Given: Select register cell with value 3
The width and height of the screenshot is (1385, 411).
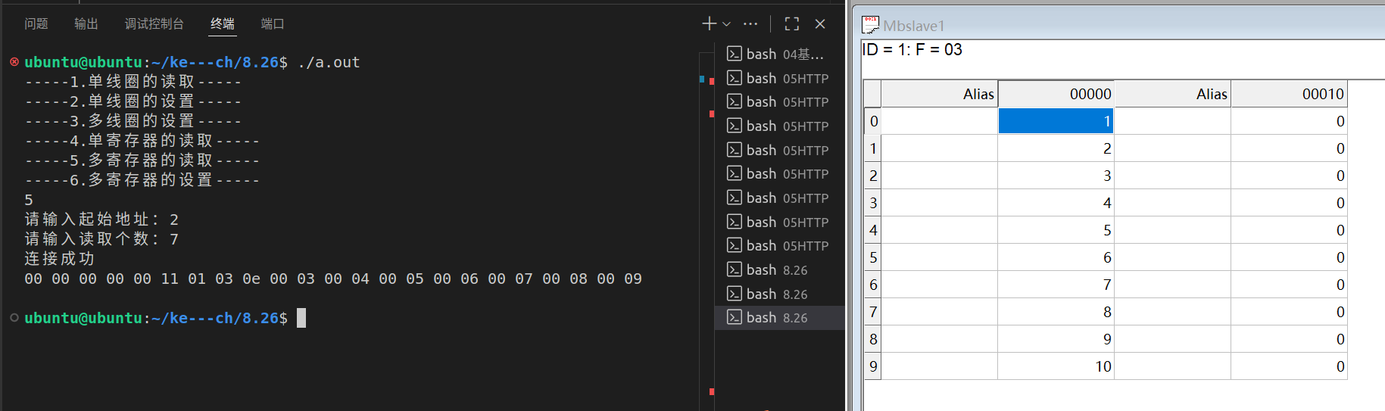Looking at the screenshot, I should pyautogui.click(x=1056, y=176).
